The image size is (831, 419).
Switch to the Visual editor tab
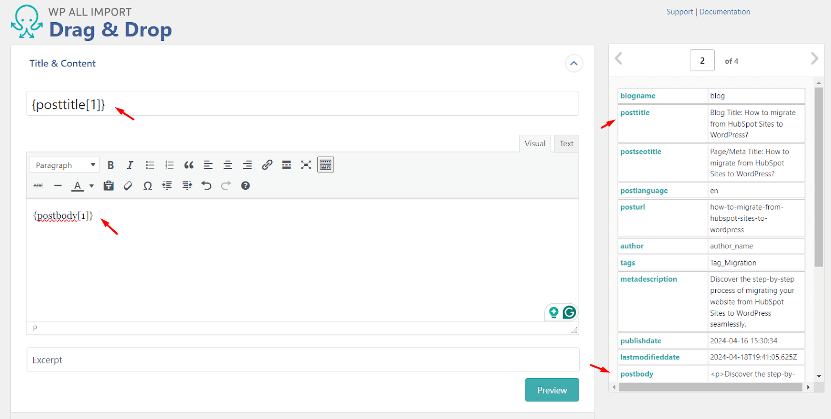pyautogui.click(x=534, y=144)
